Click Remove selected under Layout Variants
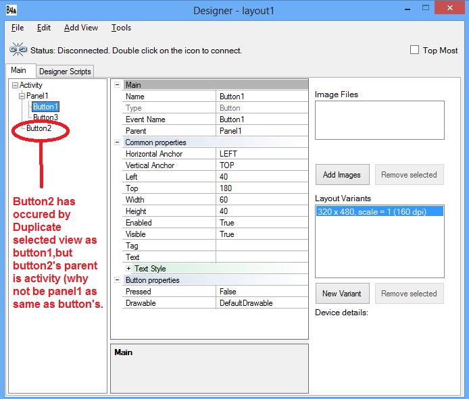Image resolution: width=469 pixels, height=399 pixels. coord(409,294)
